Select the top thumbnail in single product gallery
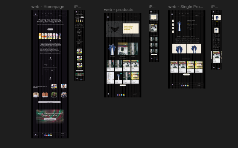This screenshot has height=148, width=238. (173, 21)
